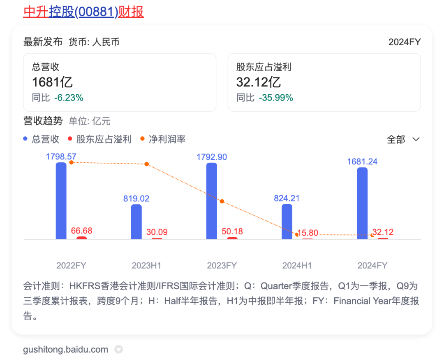Screen dimensions: 444x360
Task: Click the small shield icon after gushitong.baidu.com
Action: coord(118,350)
